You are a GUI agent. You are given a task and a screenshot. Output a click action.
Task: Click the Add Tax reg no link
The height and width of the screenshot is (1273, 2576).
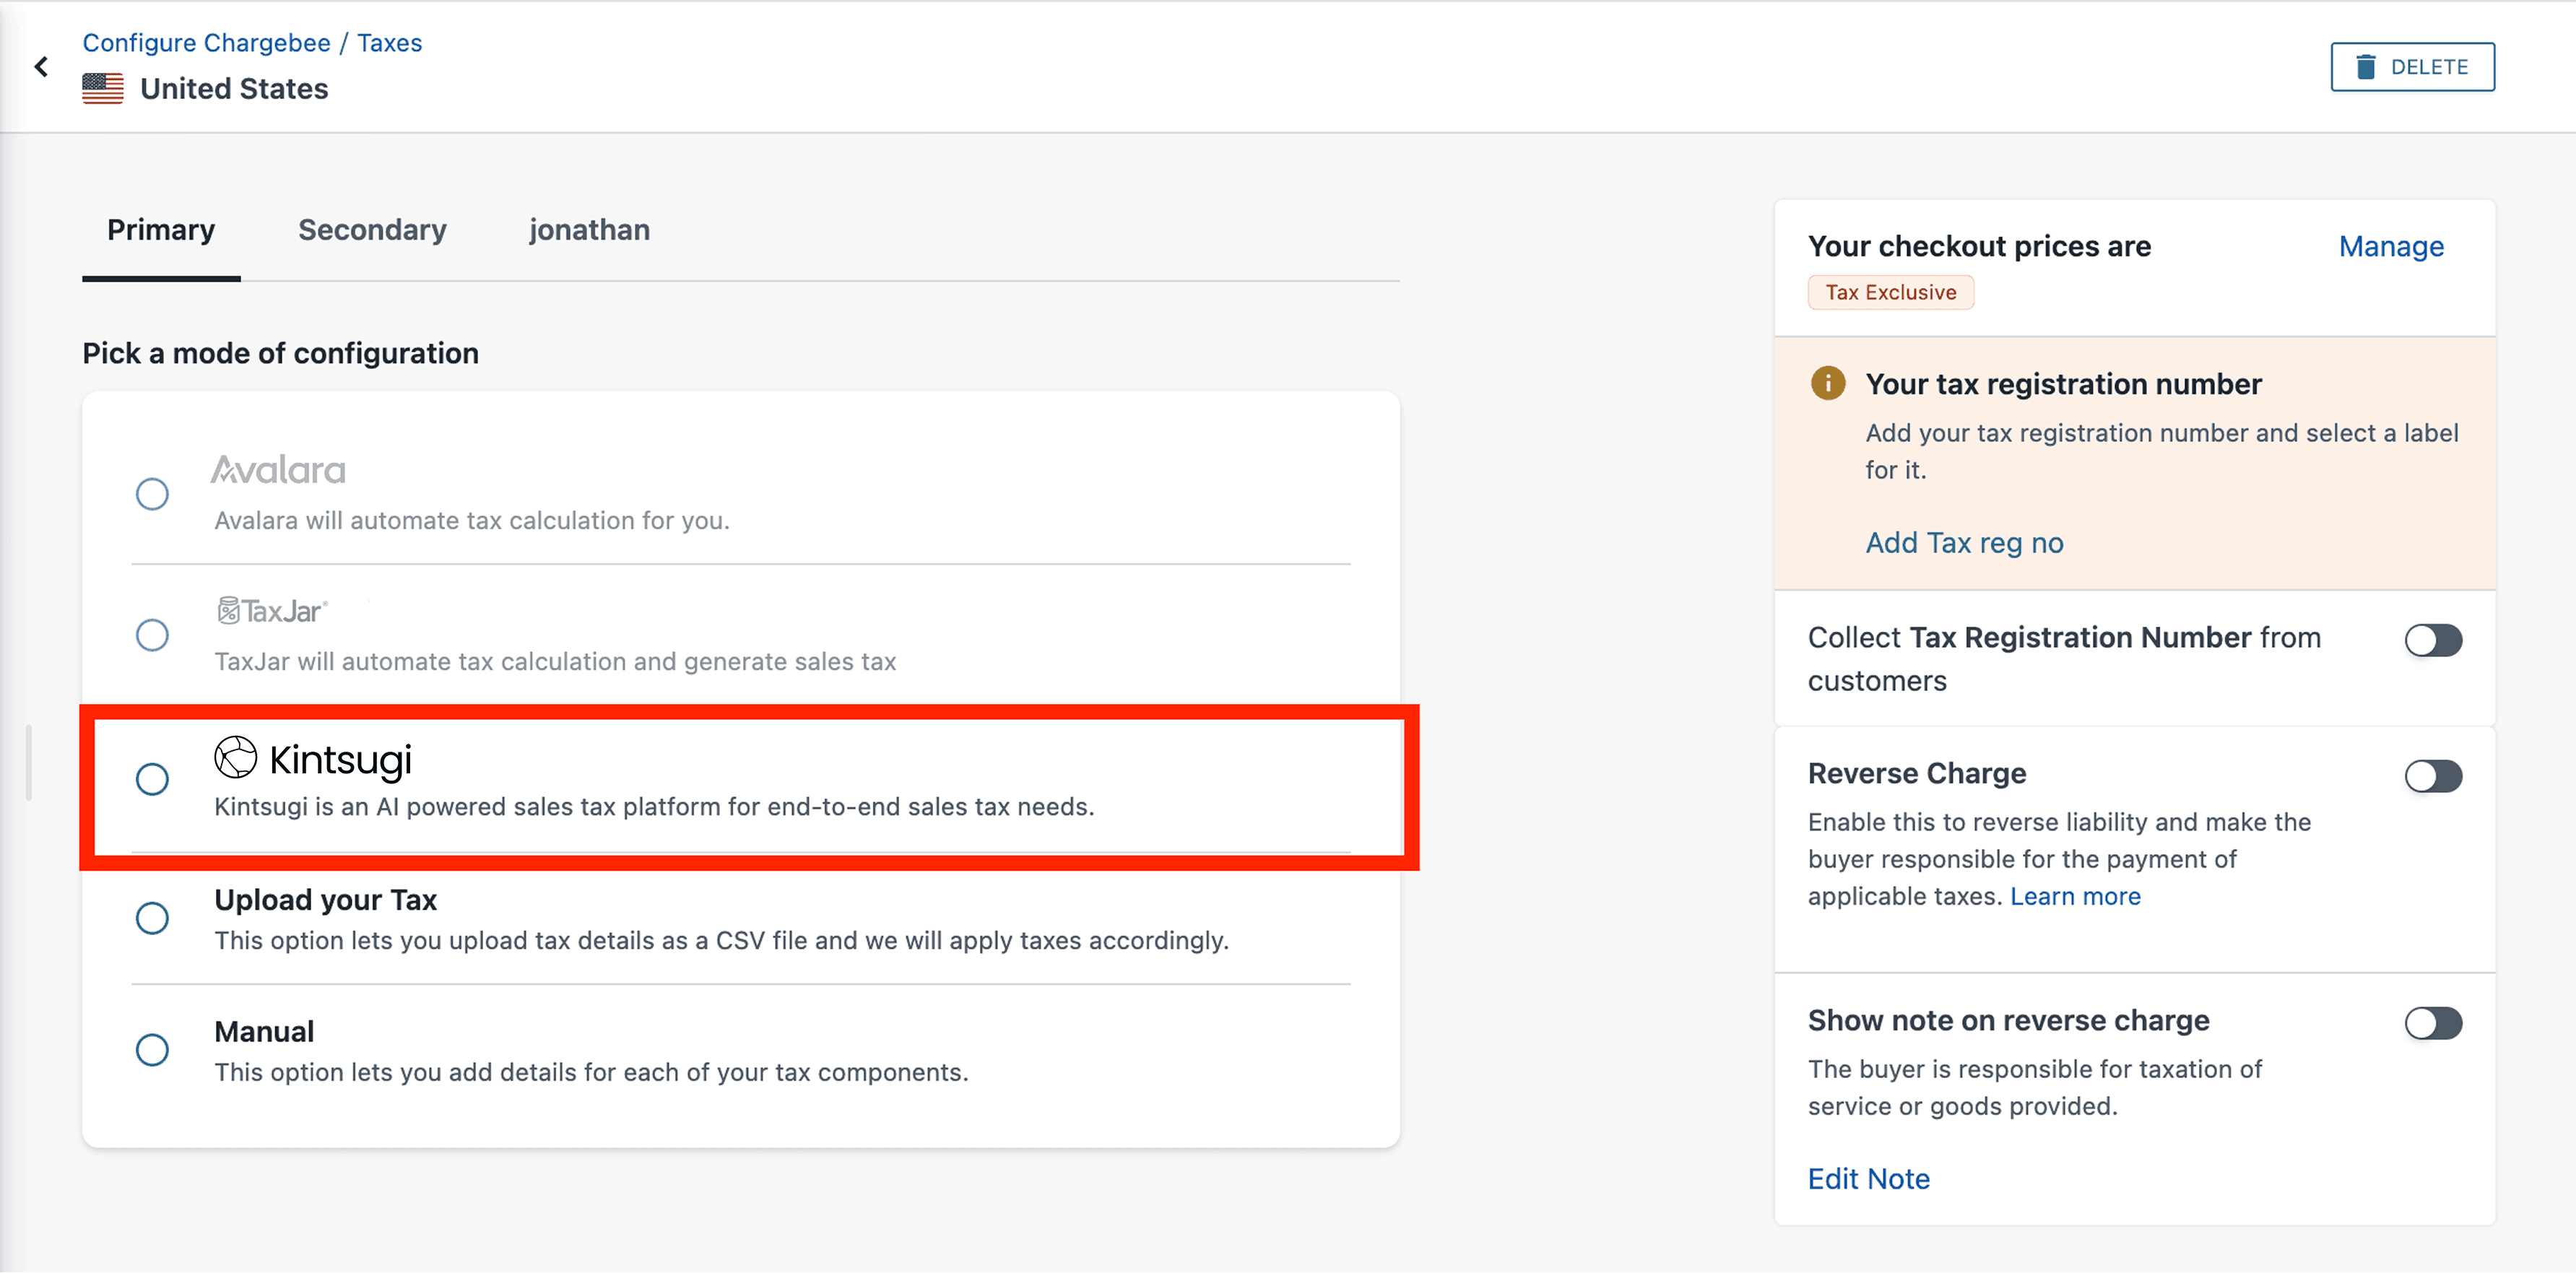(1964, 542)
